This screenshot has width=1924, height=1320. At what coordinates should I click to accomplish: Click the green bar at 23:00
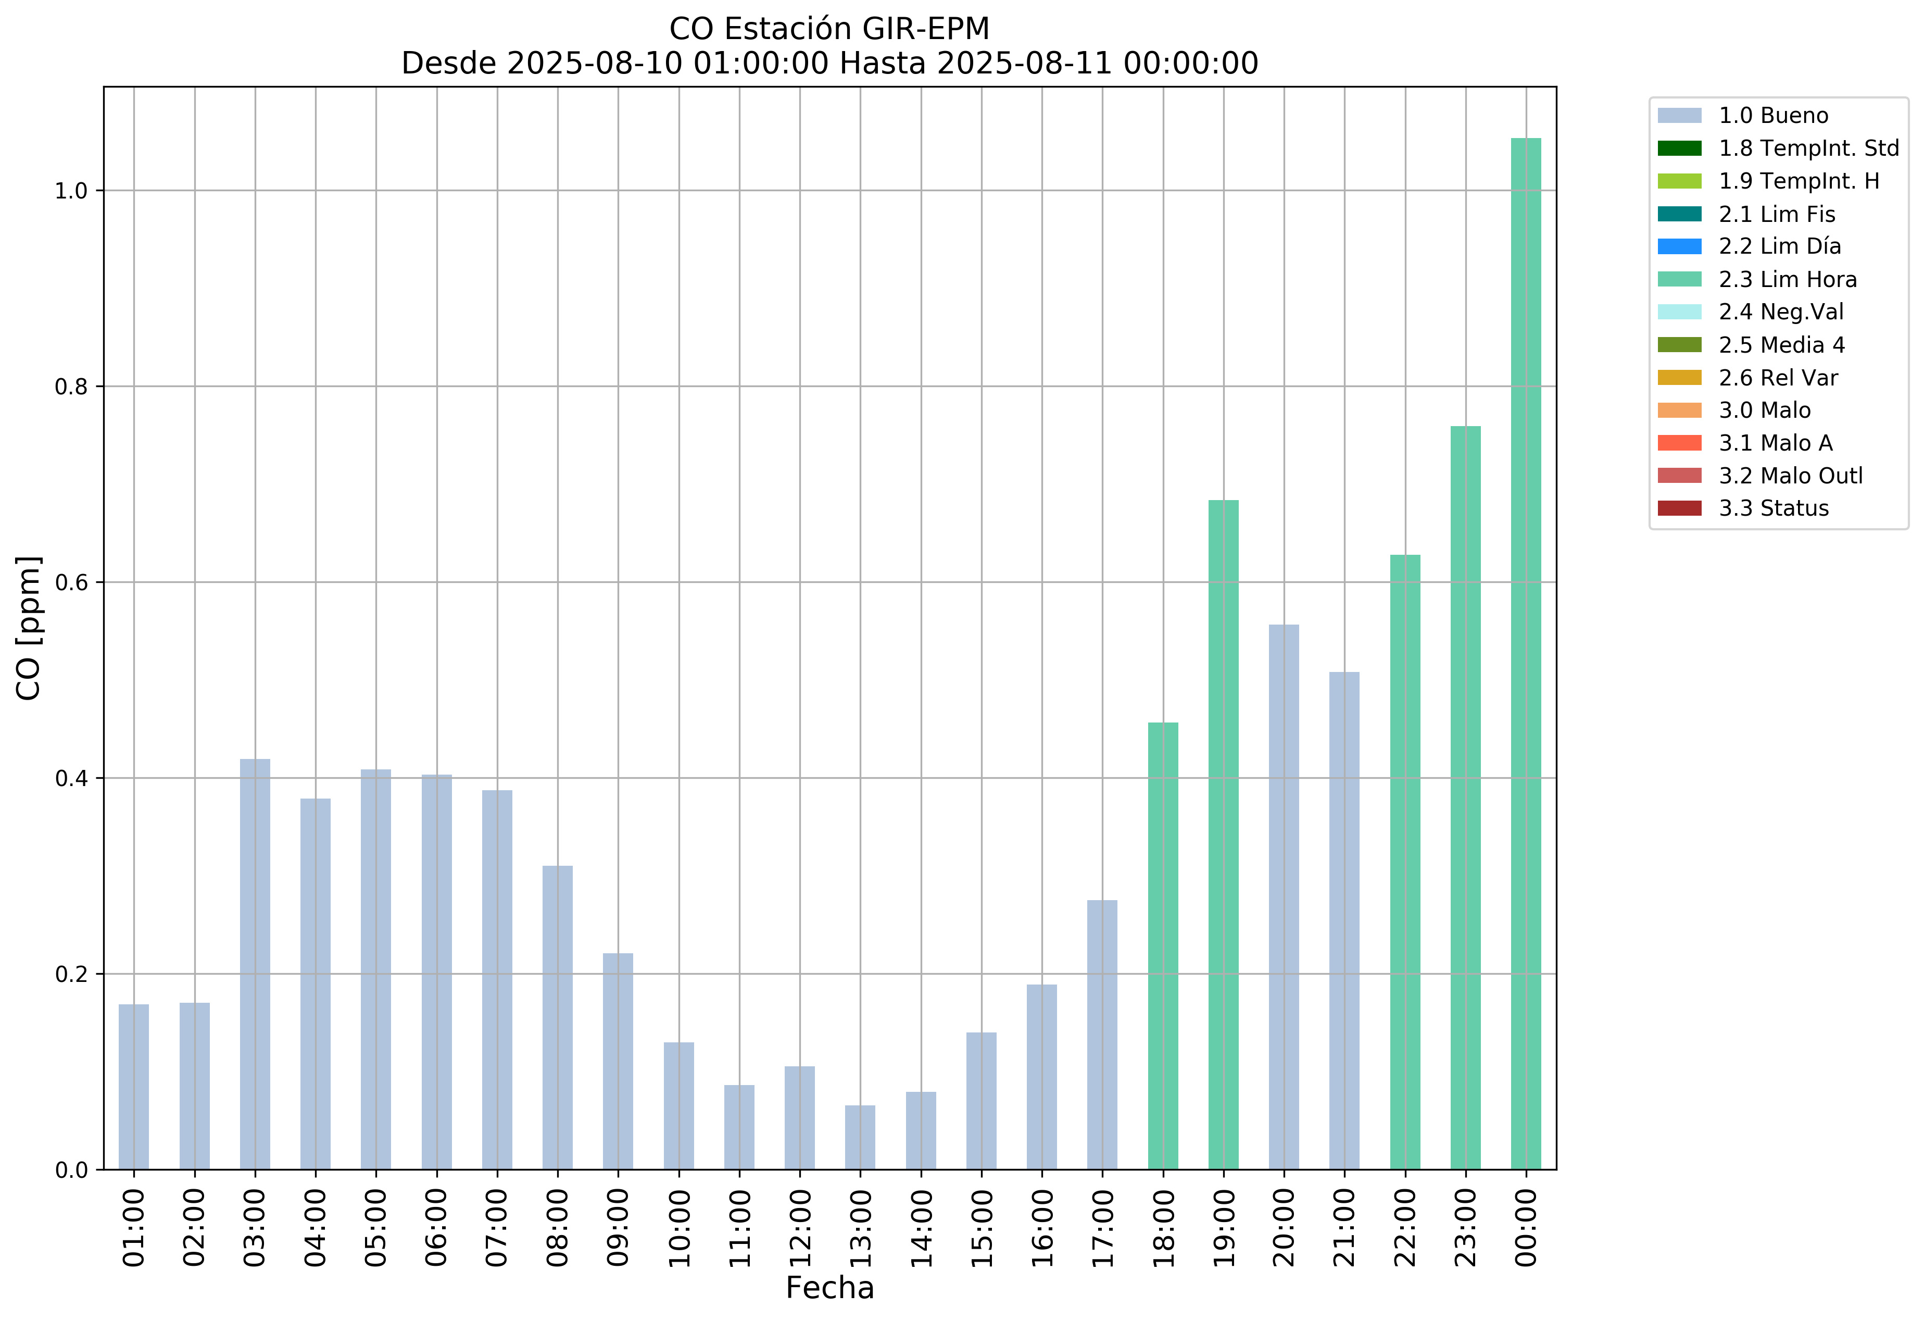[x=1465, y=798]
